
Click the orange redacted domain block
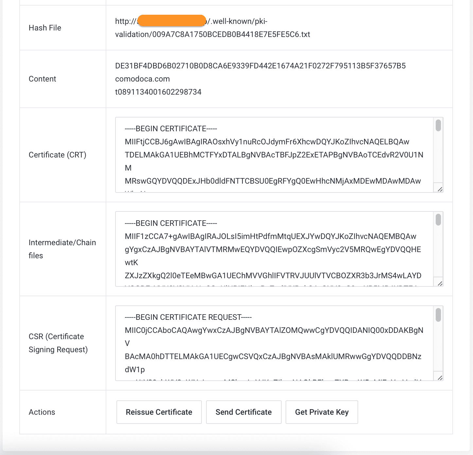tap(171, 21)
